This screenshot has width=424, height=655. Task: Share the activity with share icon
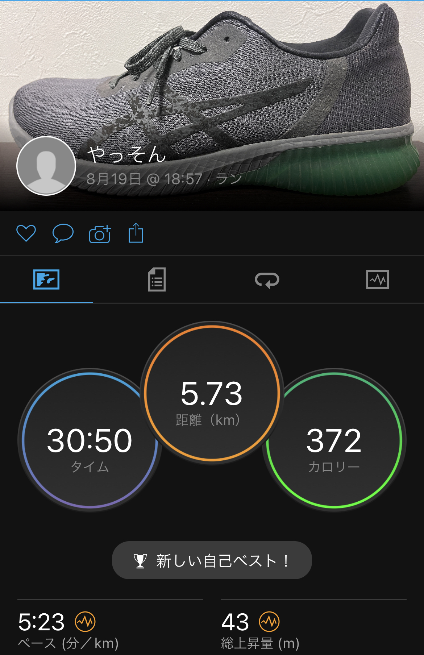click(136, 233)
